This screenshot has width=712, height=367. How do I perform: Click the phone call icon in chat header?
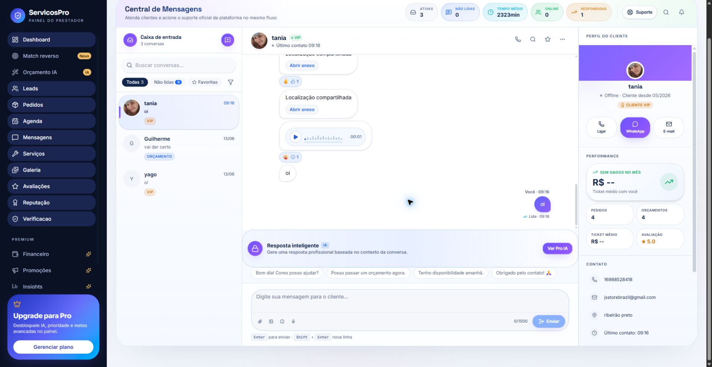click(x=518, y=39)
